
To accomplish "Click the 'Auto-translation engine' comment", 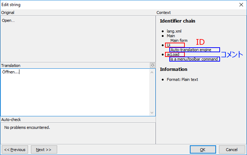I will [191, 50].
